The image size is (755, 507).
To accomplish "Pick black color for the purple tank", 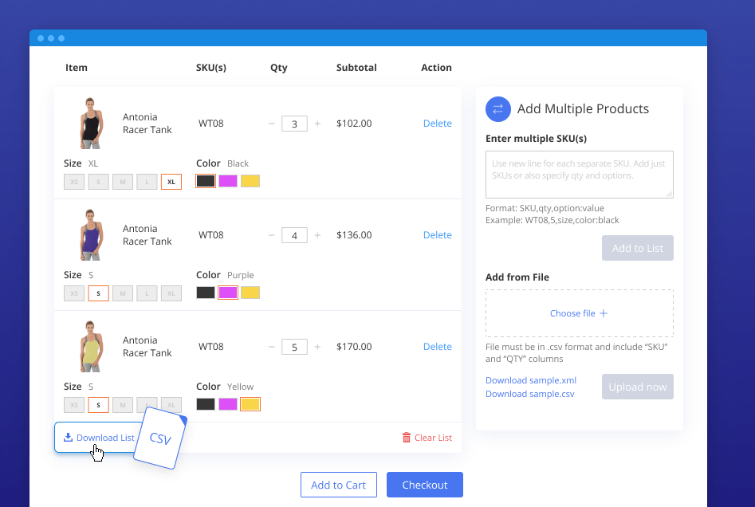I will 206,293.
